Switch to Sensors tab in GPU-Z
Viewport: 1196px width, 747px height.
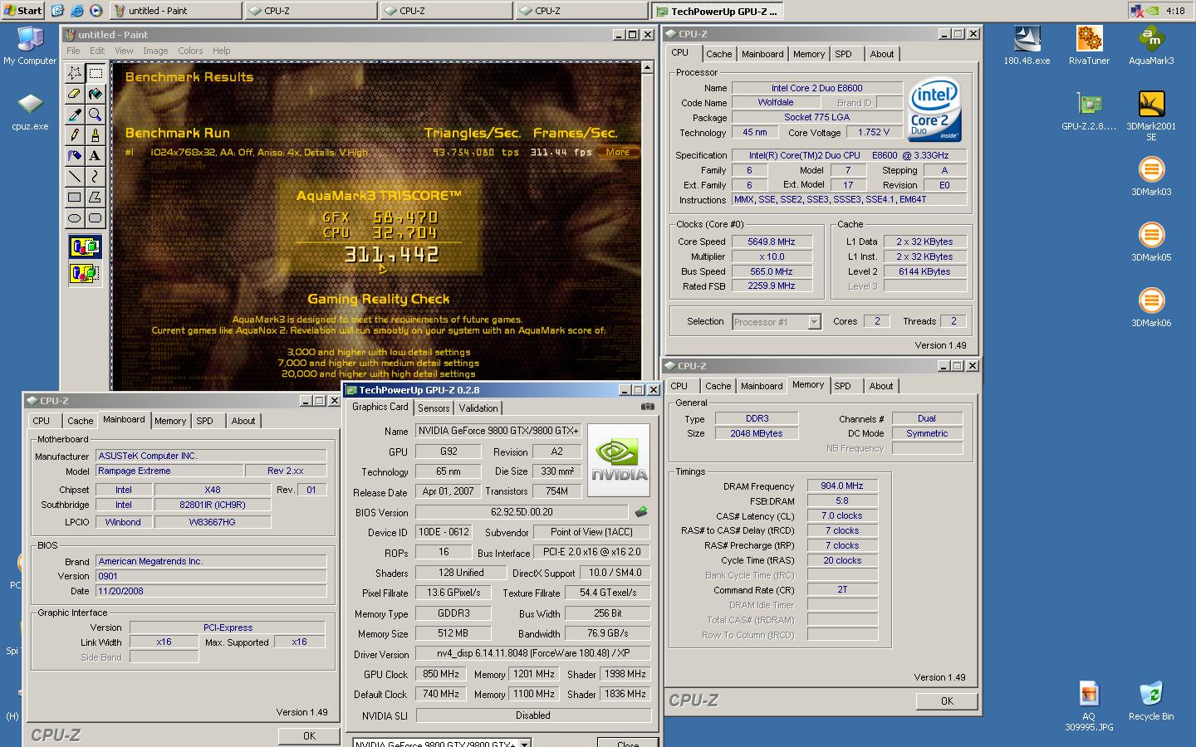[x=434, y=408]
